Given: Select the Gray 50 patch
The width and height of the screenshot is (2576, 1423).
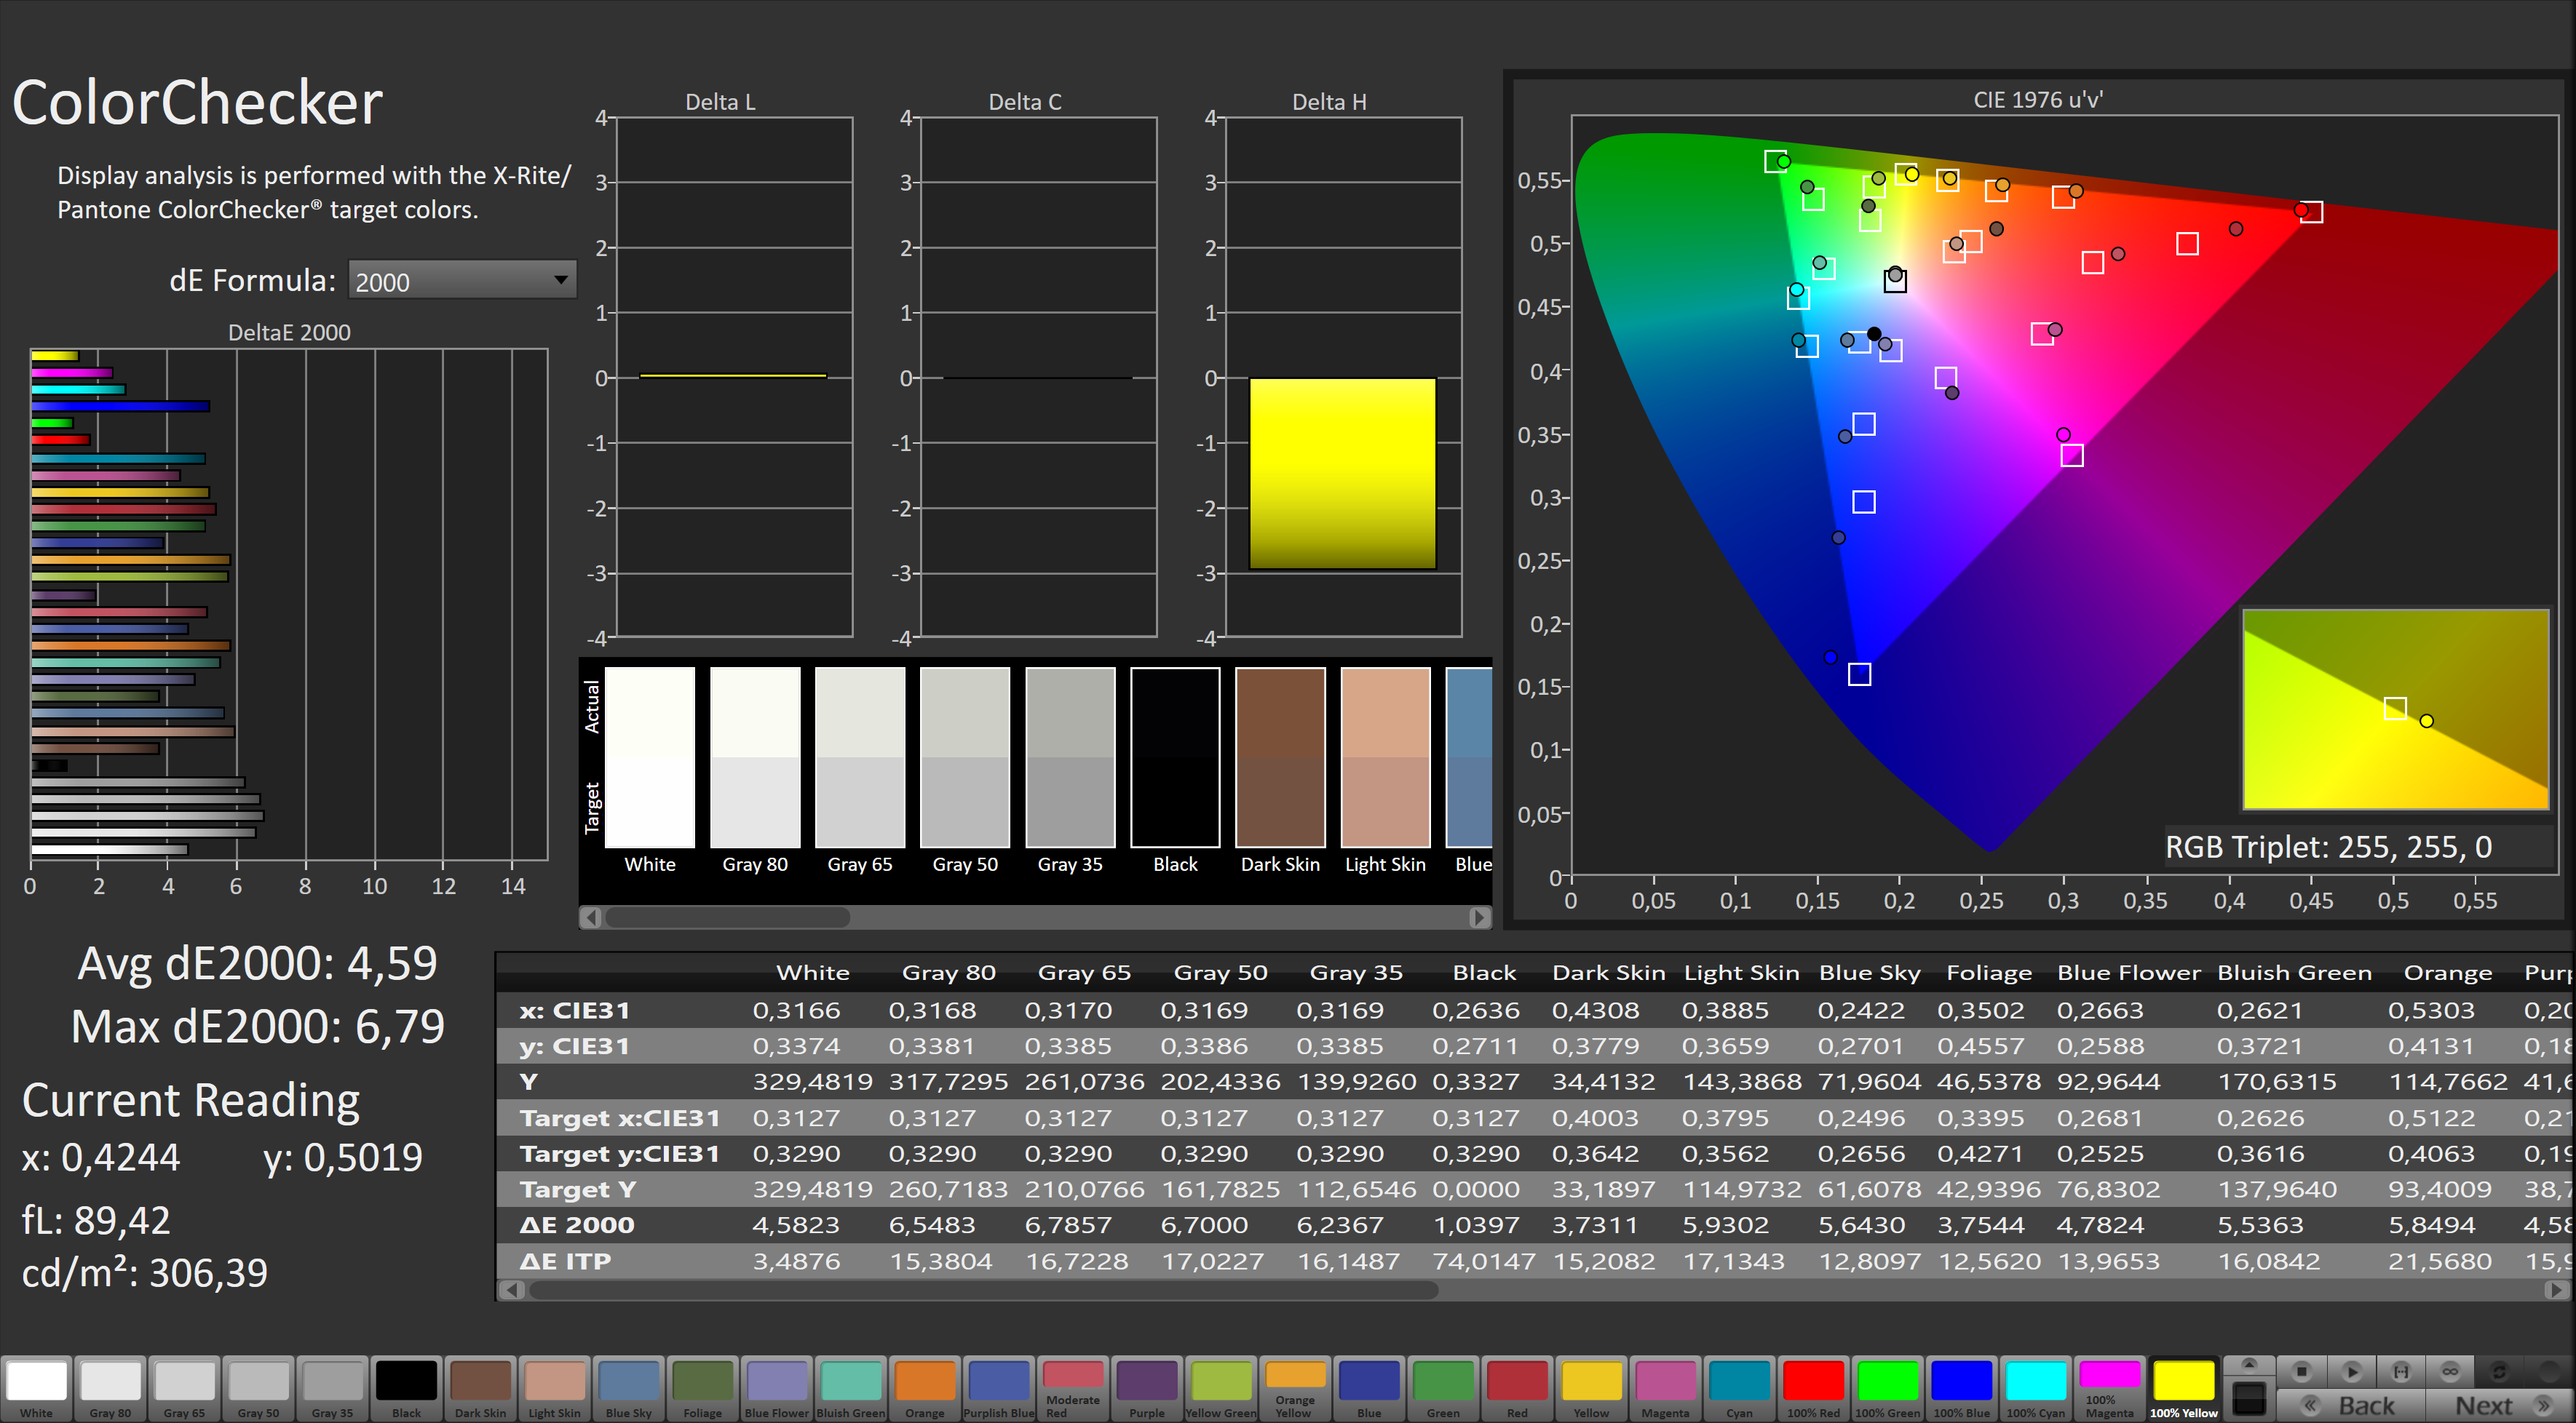Looking at the screenshot, I should [x=259, y=1388].
